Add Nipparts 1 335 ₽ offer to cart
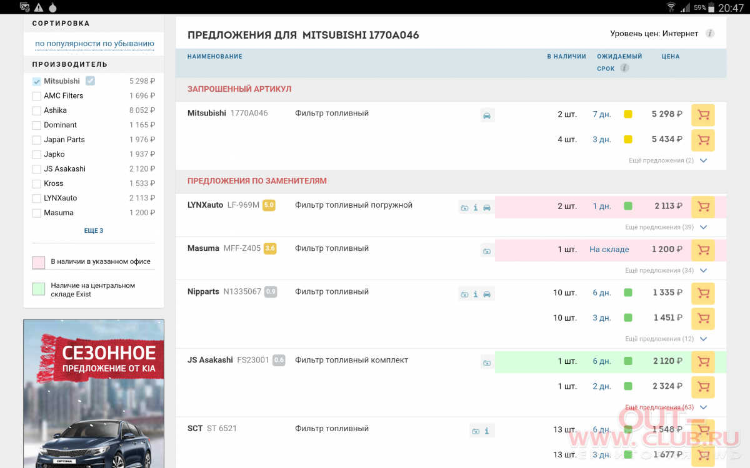 point(703,293)
